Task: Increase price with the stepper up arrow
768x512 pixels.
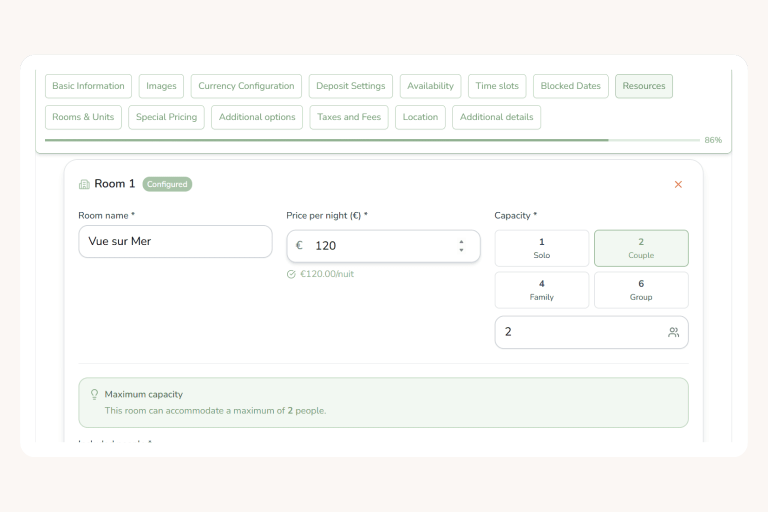Action: [461, 242]
